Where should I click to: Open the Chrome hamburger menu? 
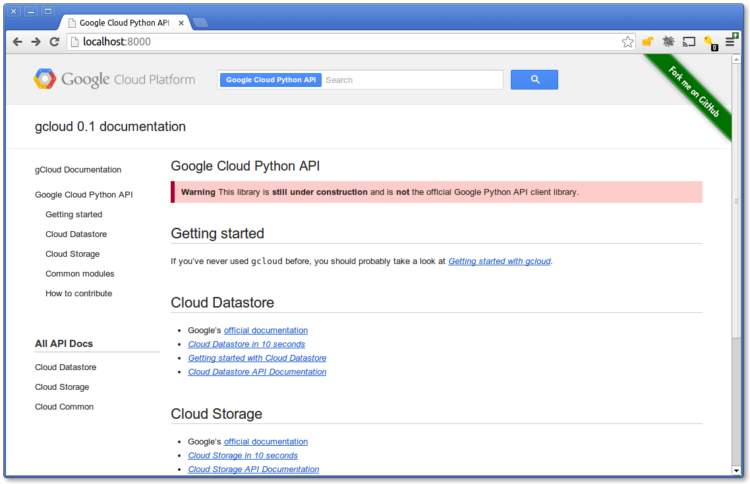(x=730, y=41)
